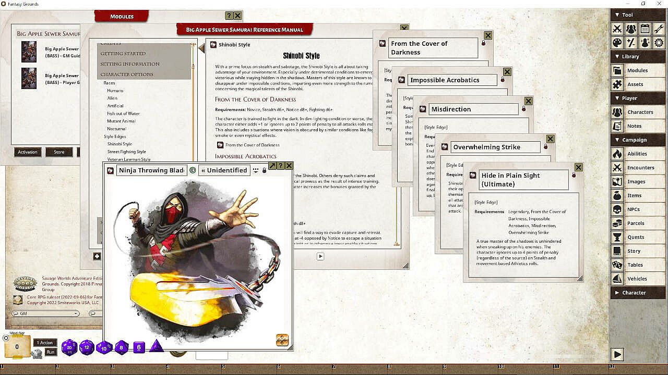This screenshot has width=668, height=375.
Task: Open the wrench options tool icon
Action: pyautogui.click(x=659, y=29)
